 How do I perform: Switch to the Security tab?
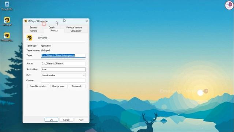33,27
